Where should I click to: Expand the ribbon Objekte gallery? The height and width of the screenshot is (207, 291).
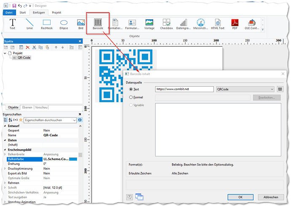tap(263, 29)
